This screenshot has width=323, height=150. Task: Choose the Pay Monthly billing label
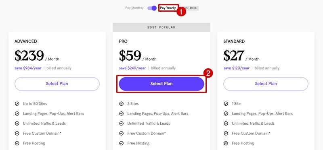134,8
